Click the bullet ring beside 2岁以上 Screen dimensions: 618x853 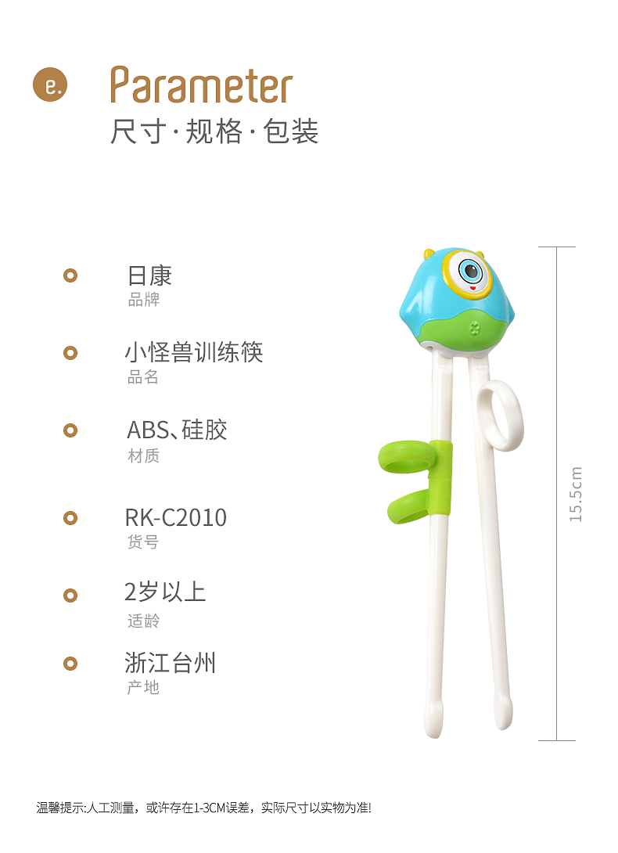[x=70, y=596]
